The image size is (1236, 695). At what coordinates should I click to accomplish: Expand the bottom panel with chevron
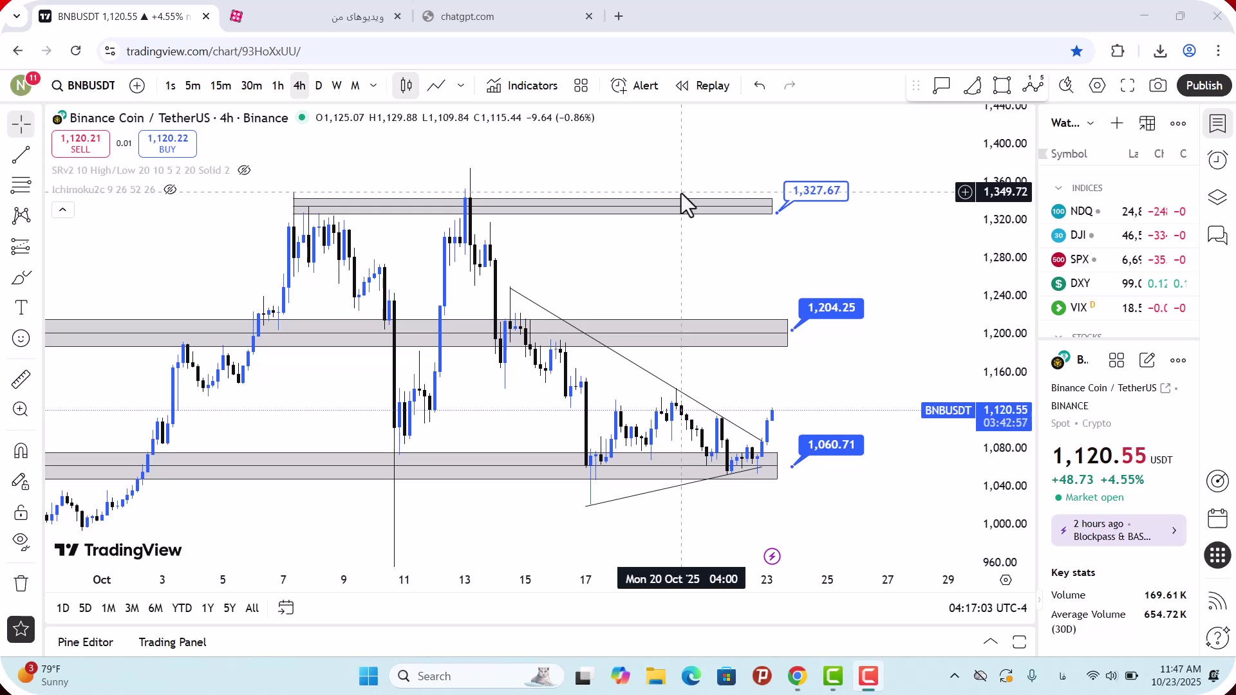pos(991,642)
